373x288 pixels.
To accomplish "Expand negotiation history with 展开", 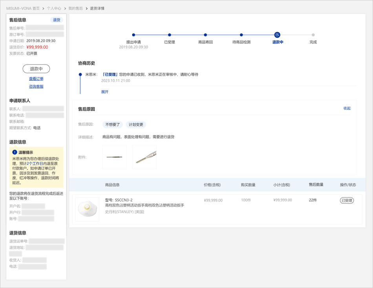I will point(105,92).
